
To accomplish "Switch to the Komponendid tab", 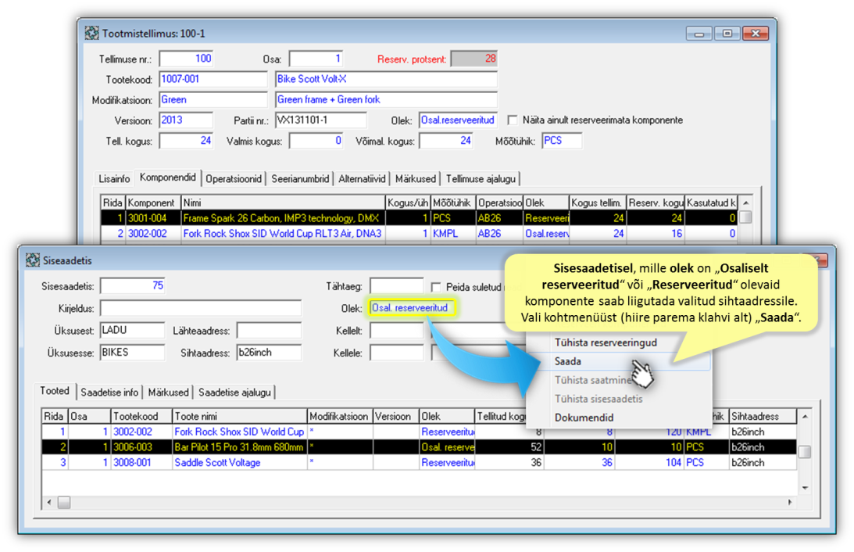I will click(x=168, y=177).
